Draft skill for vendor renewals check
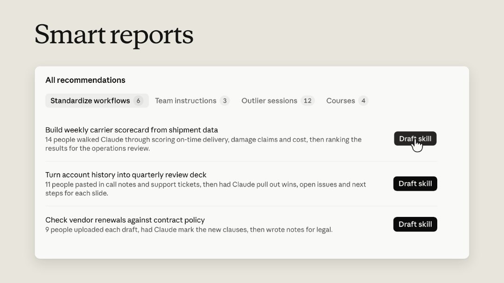 (415, 224)
